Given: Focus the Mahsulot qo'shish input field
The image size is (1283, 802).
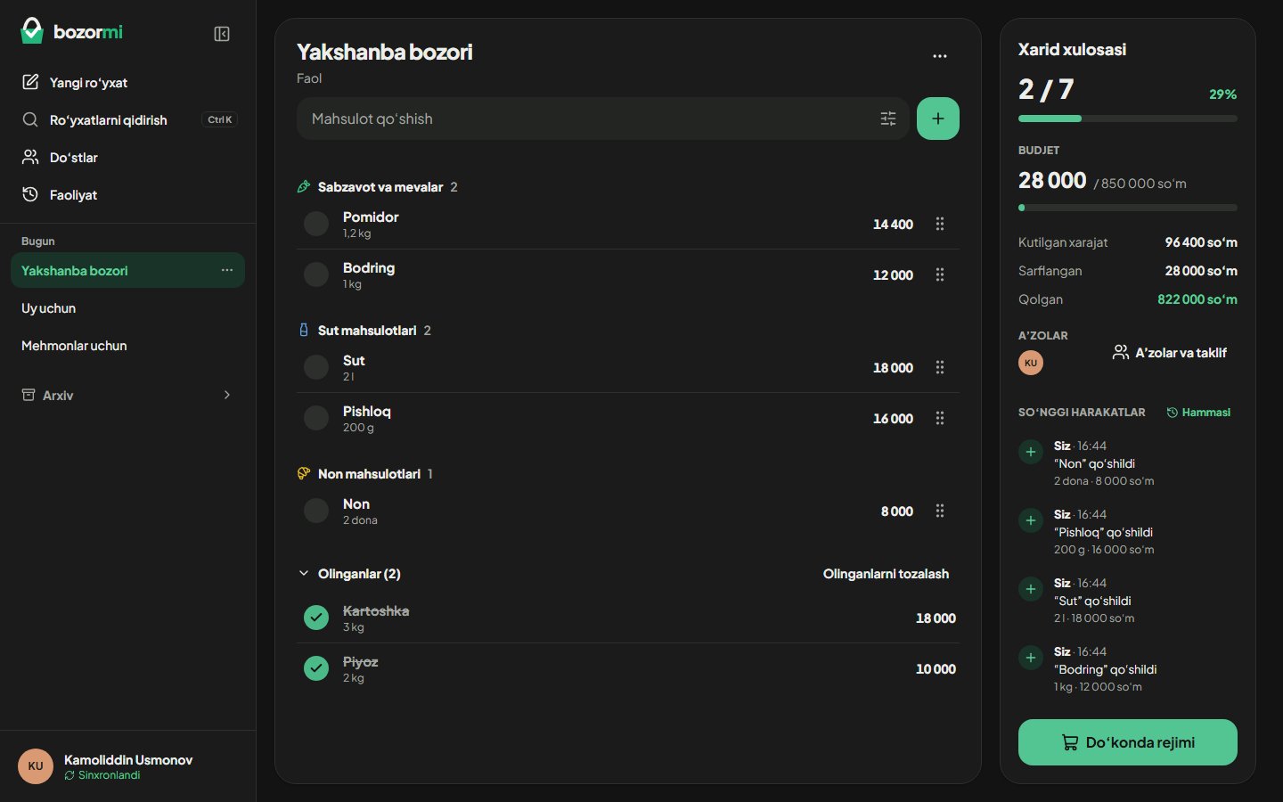Looking at the screenshot, I should pyautogui.click(x=588, y=119).
